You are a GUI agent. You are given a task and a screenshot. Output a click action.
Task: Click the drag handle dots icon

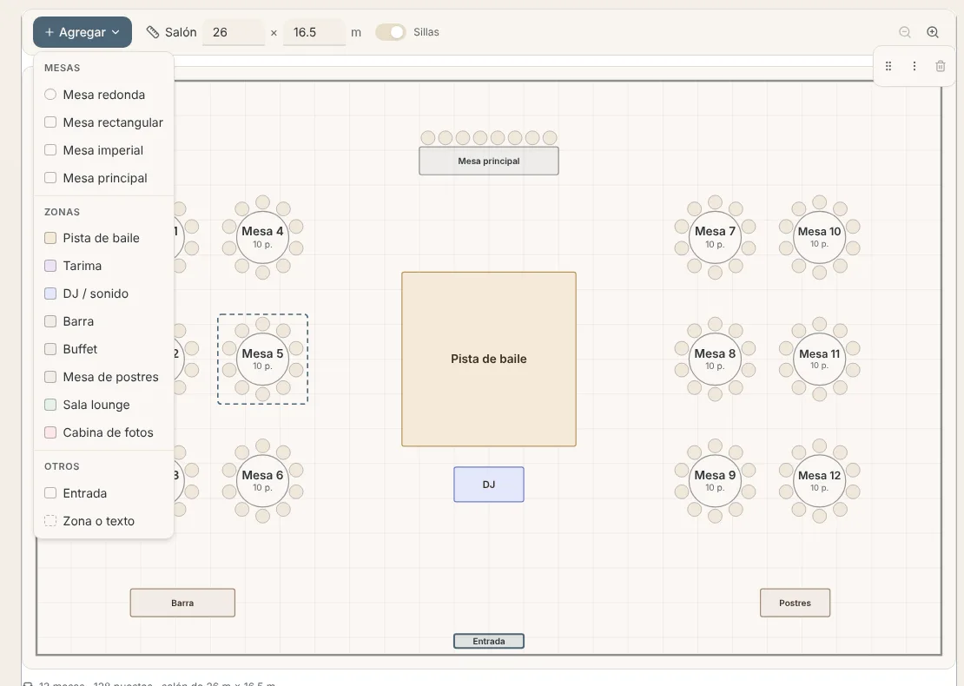888,66
